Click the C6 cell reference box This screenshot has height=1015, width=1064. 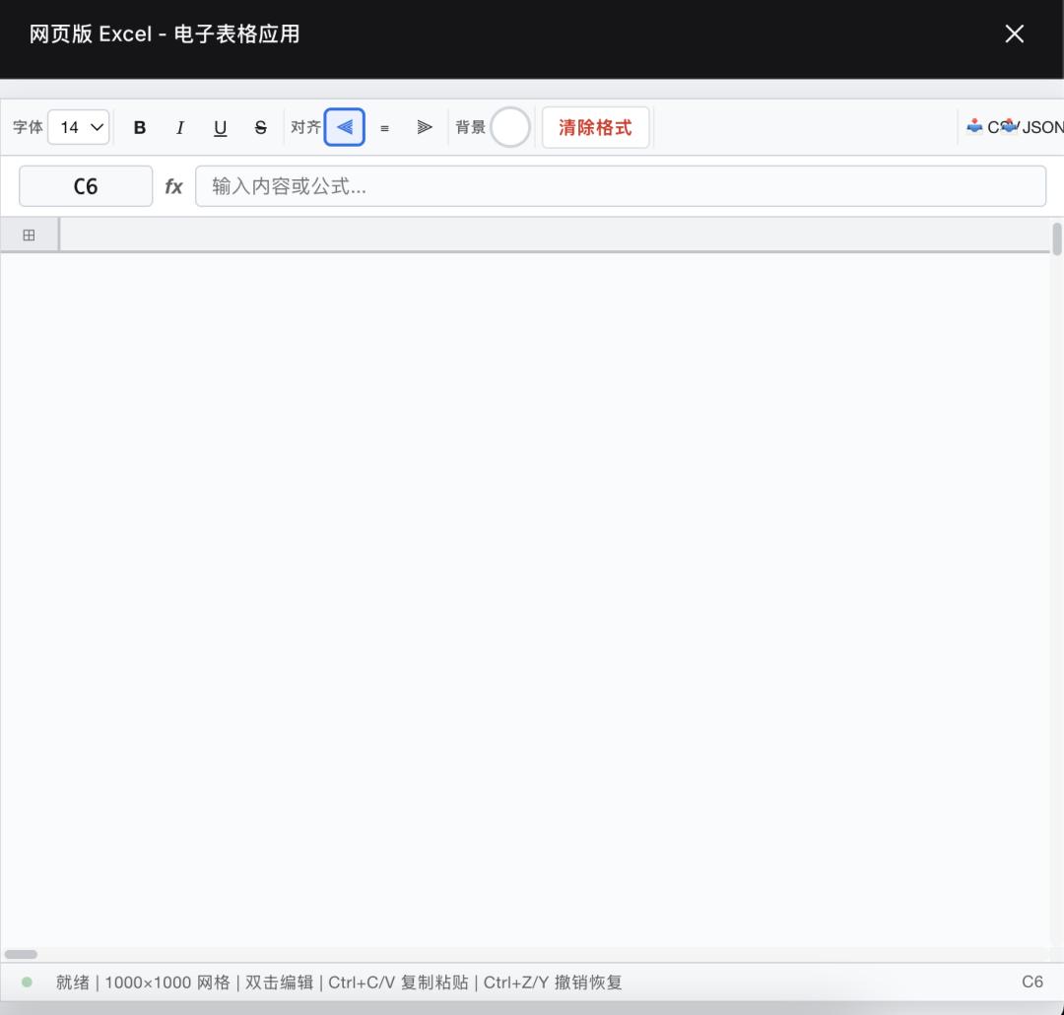coord(86,186)
